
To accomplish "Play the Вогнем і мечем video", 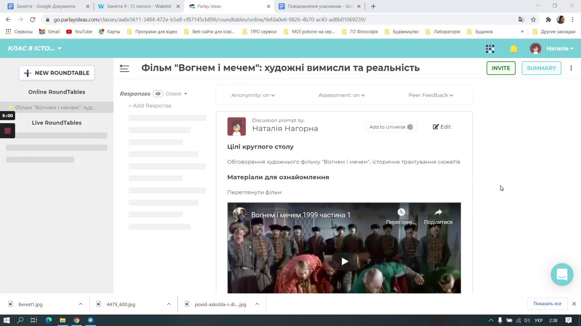I will point(345,261).
